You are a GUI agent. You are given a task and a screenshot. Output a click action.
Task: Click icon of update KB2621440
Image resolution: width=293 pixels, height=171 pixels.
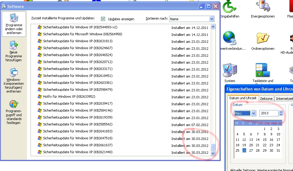pos(40,152)
